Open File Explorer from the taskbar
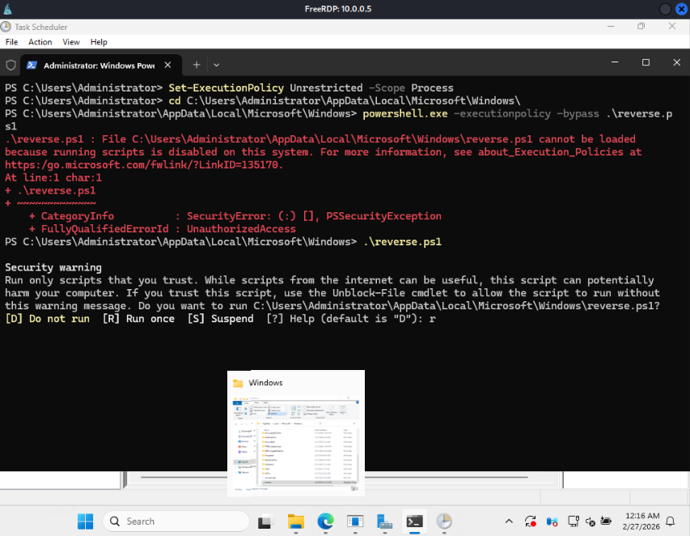 tap(296, 521)
